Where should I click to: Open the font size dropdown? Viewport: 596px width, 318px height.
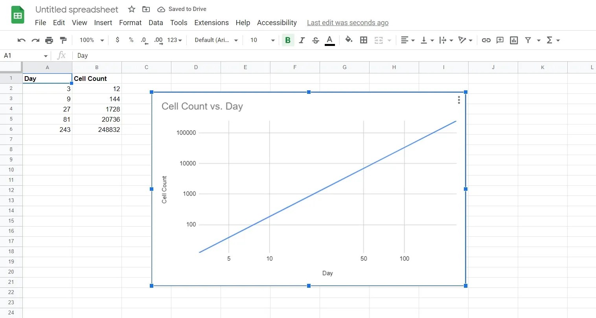click(x=261, y=40)
